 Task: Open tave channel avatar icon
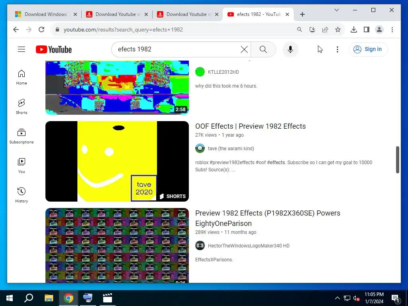click(x=200, y=148)
